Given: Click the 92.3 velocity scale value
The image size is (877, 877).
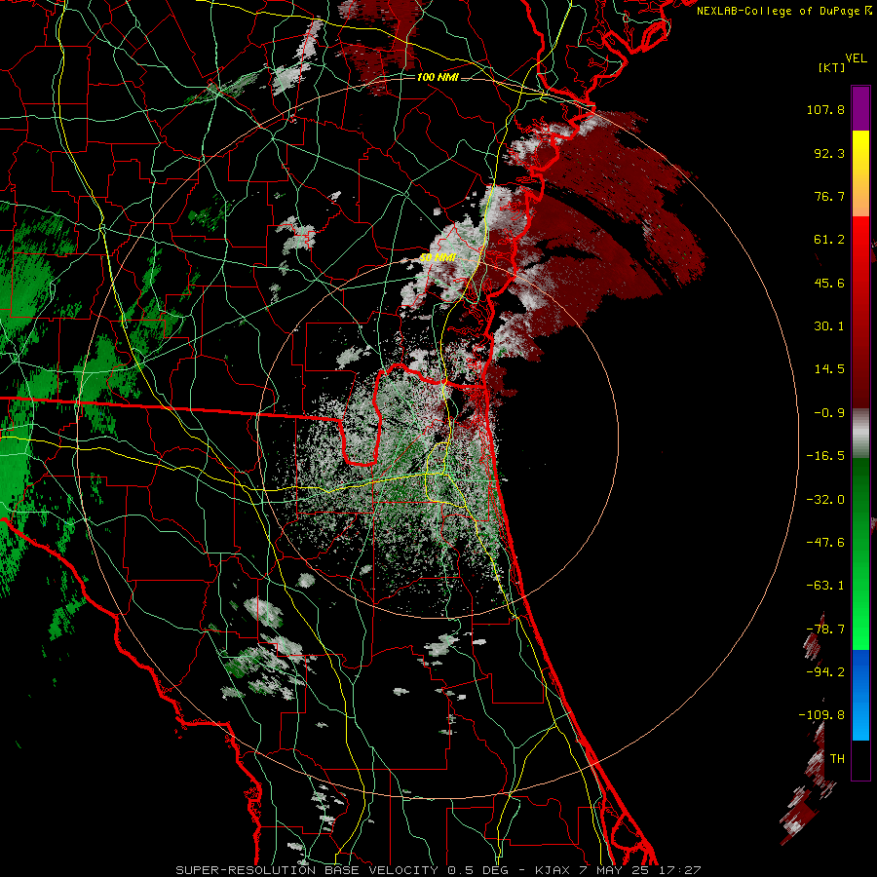Looking at the screenshot, I should pos(829,153).
